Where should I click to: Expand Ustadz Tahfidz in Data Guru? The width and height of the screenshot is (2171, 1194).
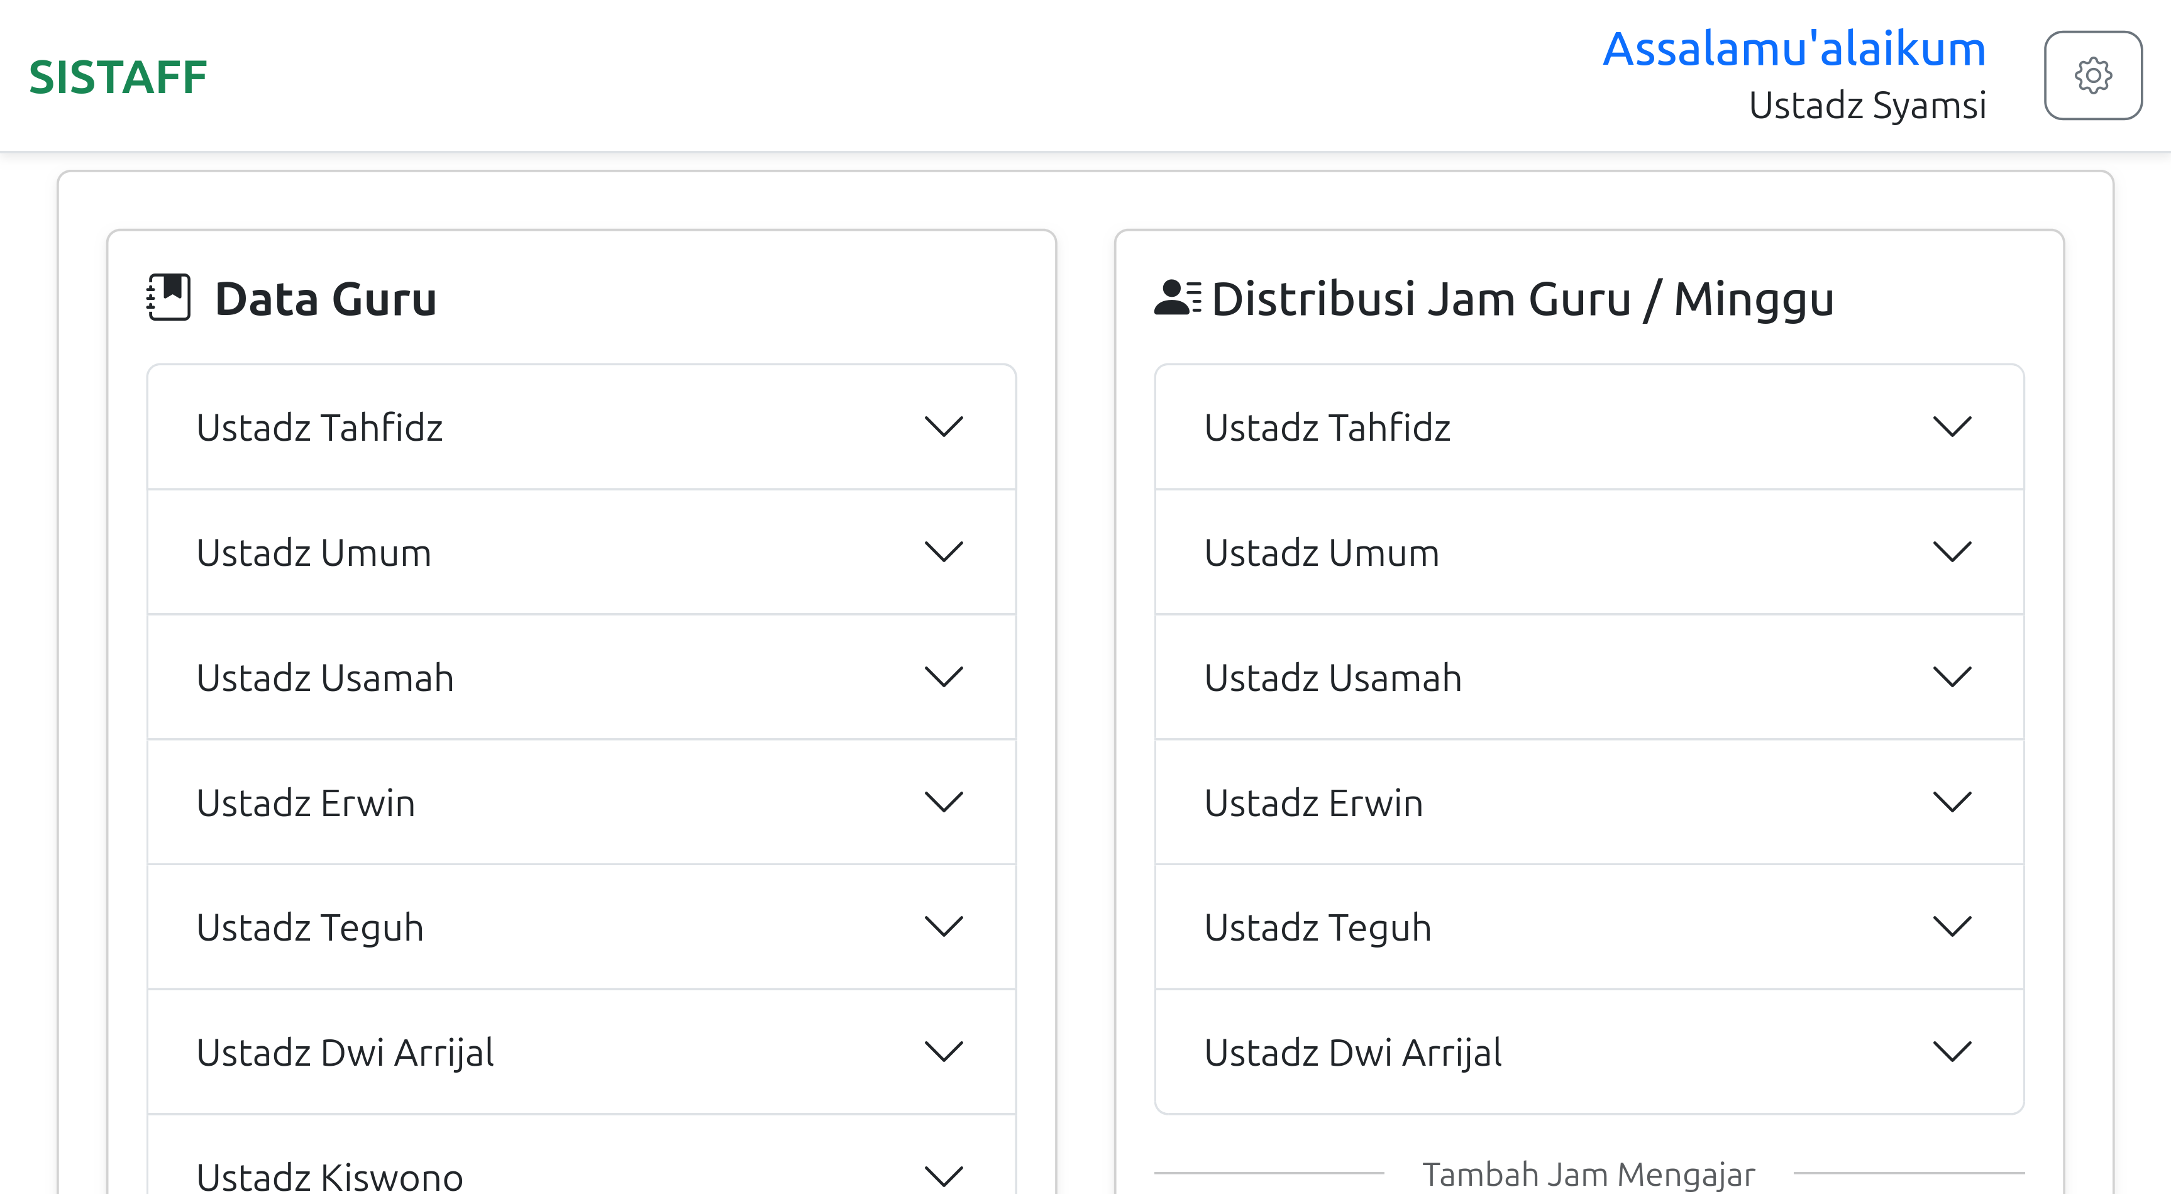click(581, 427)
